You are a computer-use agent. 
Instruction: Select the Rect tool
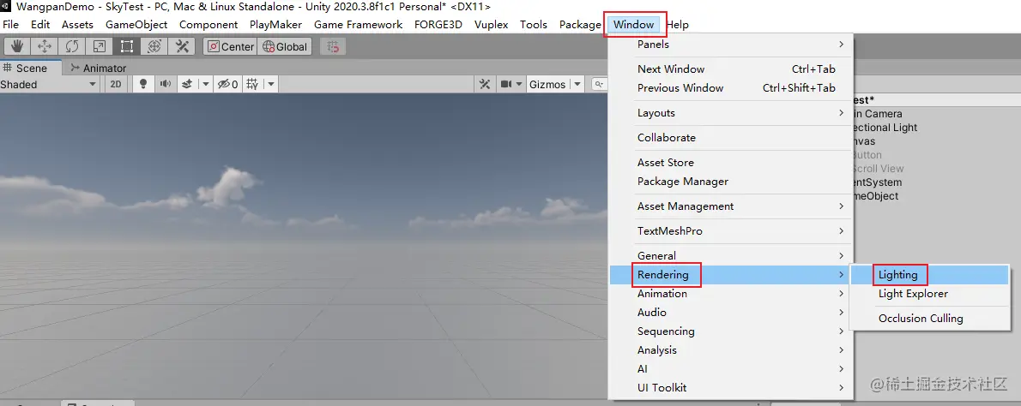coord(126,47)
